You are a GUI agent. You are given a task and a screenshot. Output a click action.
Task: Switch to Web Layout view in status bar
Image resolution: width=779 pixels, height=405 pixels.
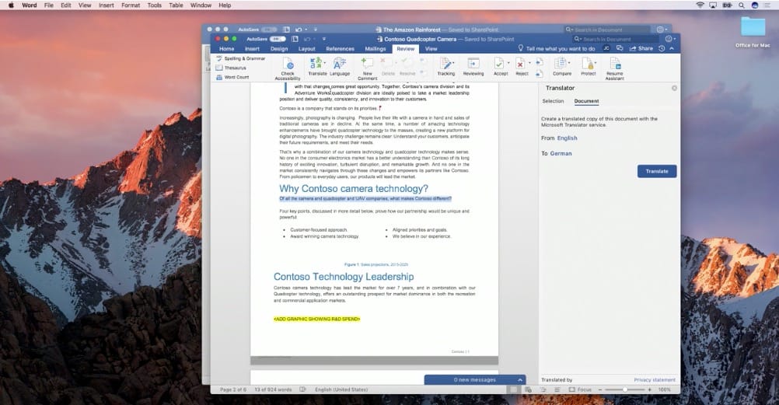tap(528, 389)
